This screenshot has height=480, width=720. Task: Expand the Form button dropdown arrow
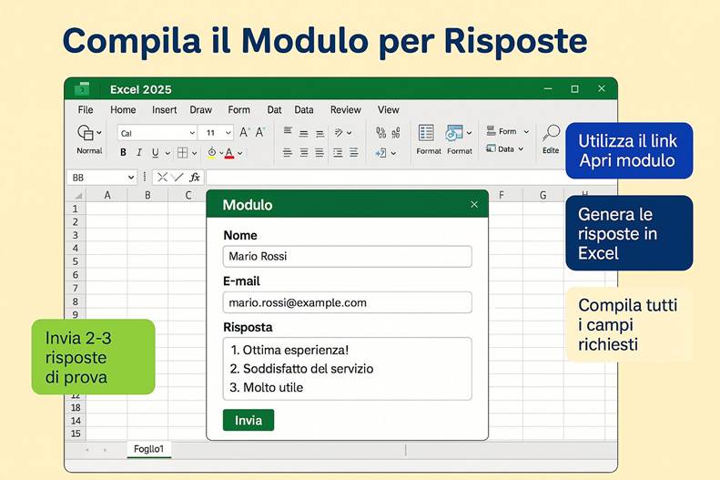pos(526,131)
